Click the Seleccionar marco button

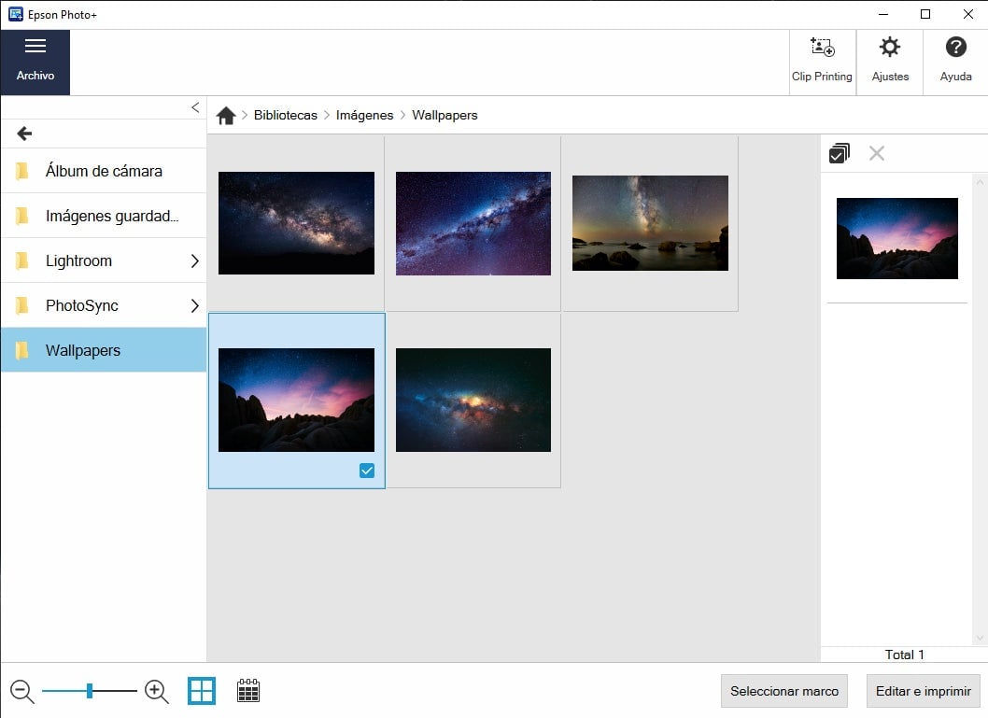pos(783,692)
